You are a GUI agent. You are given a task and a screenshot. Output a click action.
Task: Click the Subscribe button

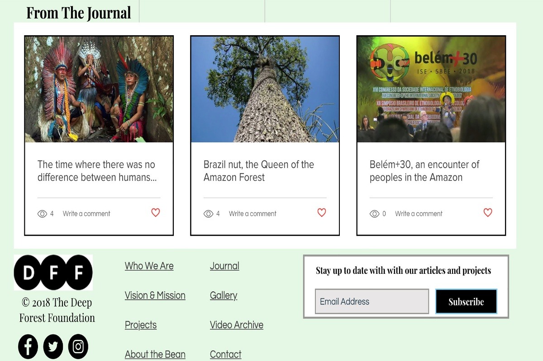coord(466,301)
